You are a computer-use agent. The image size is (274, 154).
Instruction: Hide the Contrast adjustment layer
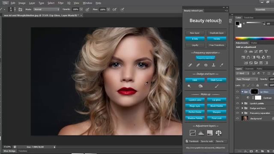[x=237, y=98]
